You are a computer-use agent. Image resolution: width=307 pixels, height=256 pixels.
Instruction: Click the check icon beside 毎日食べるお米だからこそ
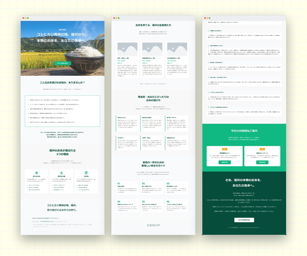tap(28, 100)
